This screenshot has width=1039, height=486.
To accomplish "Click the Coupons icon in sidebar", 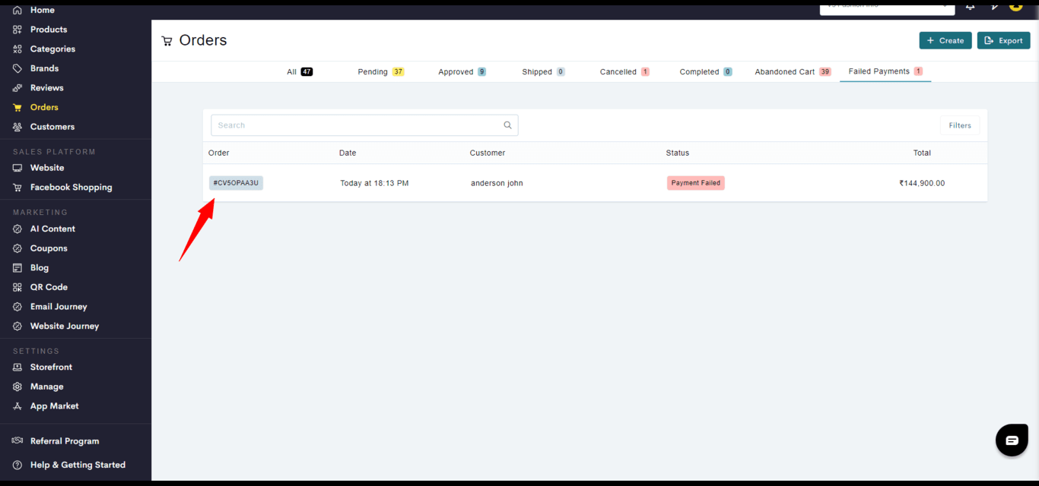I will point(17,248).
